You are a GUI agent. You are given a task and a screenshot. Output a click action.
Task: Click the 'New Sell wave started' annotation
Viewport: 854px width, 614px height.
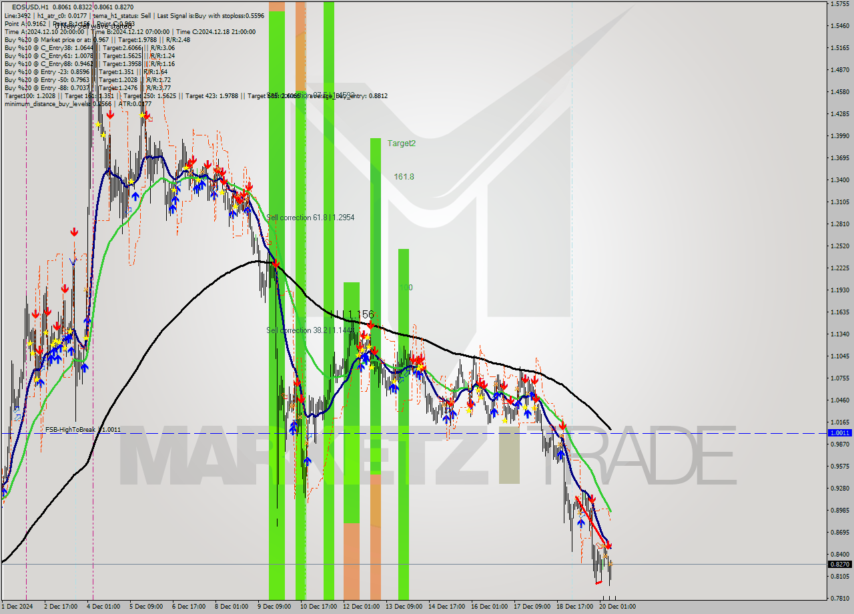coord(93,26)
